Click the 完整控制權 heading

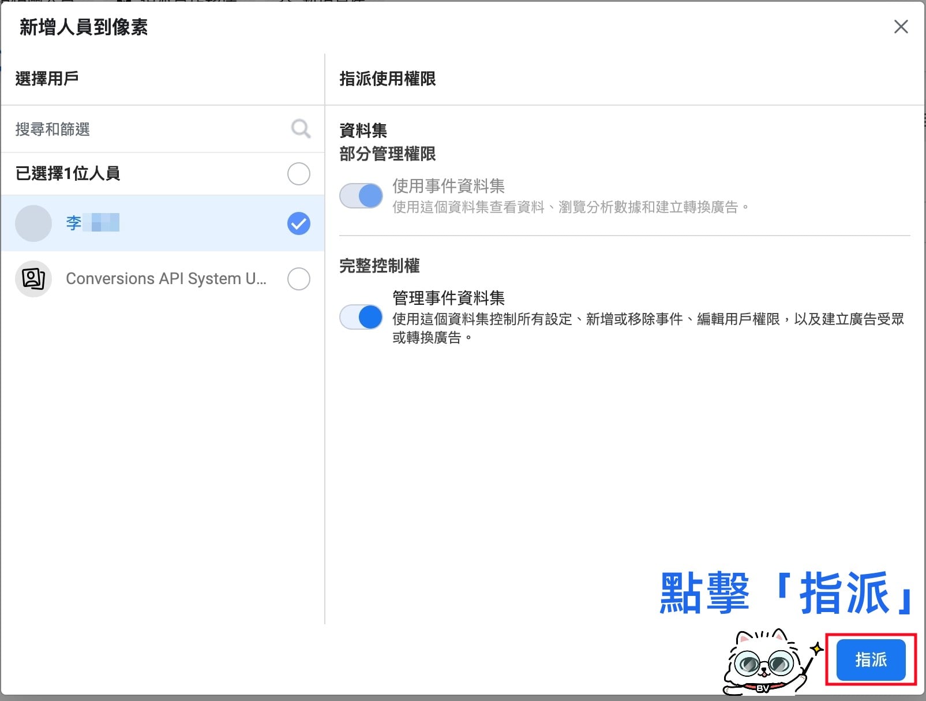pos(380,266)
